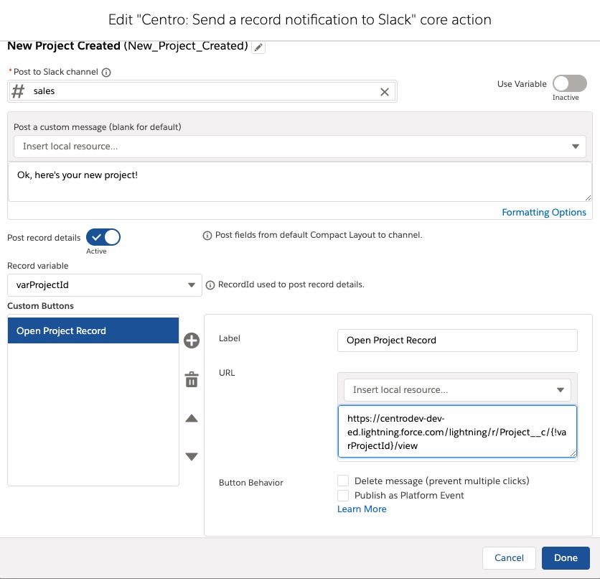Screen dimensions: 600x579
Task: Click the custom message resize handle
Action: coord(588,198)
